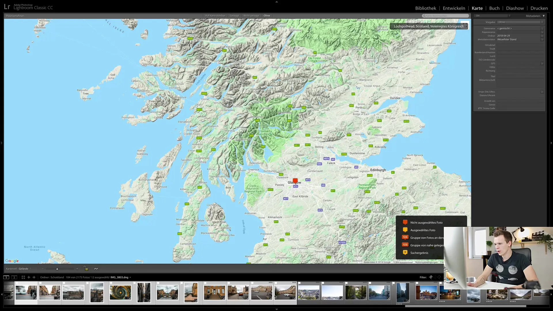Collapse the Metadaten panel triangle
Image resolution: width=553 pixels, height=311 pixels.
tap(543, 16)
